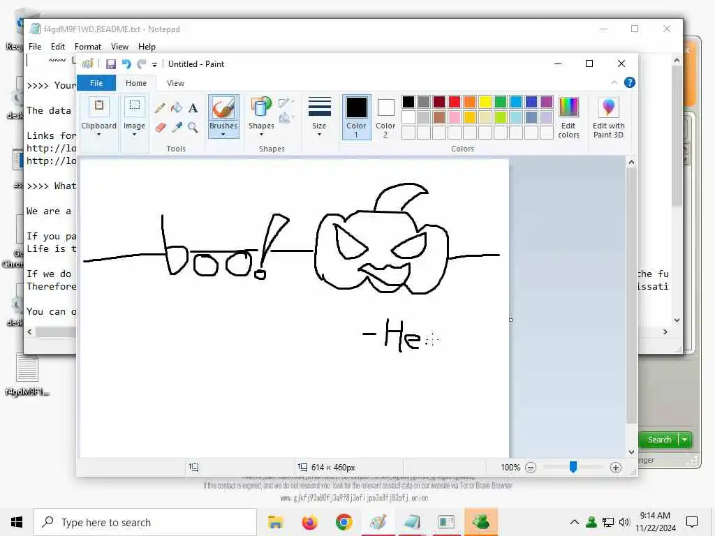Click zoom in plus button in status bar

coord(616,467)
